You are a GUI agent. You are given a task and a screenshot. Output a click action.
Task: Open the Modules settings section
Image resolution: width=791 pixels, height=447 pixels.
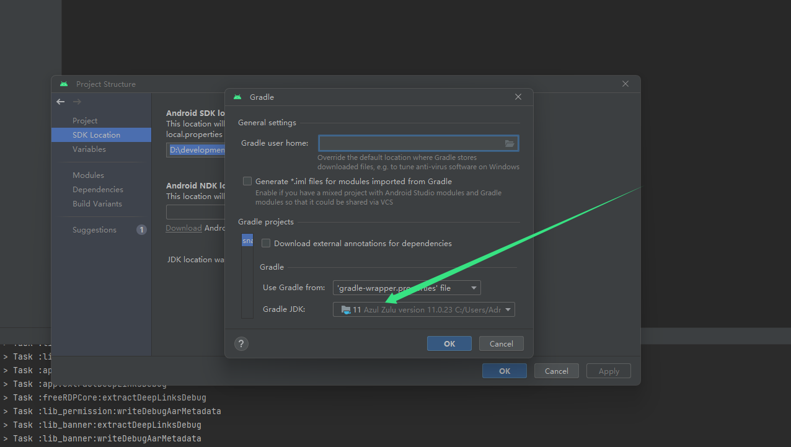coord(88,175)
